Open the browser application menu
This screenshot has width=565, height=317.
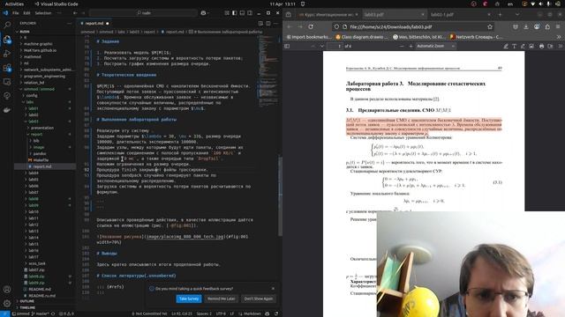click(x=559, y=27)
